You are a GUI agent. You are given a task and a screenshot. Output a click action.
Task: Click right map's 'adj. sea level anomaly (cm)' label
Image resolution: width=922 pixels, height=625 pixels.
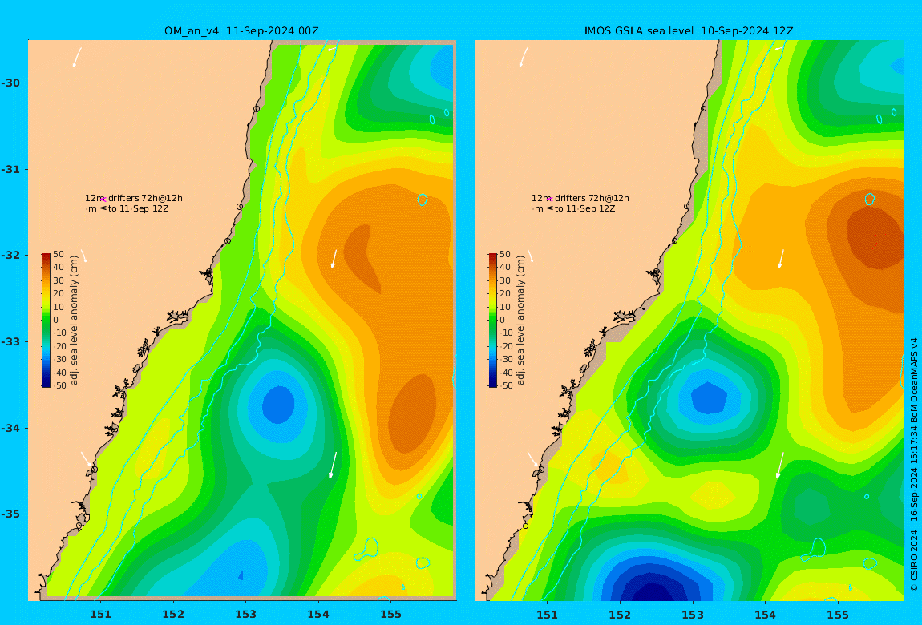pyautogui.click(x=521, y=321)
